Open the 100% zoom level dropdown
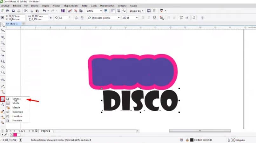The image size is (256, 143). (101, 11)
